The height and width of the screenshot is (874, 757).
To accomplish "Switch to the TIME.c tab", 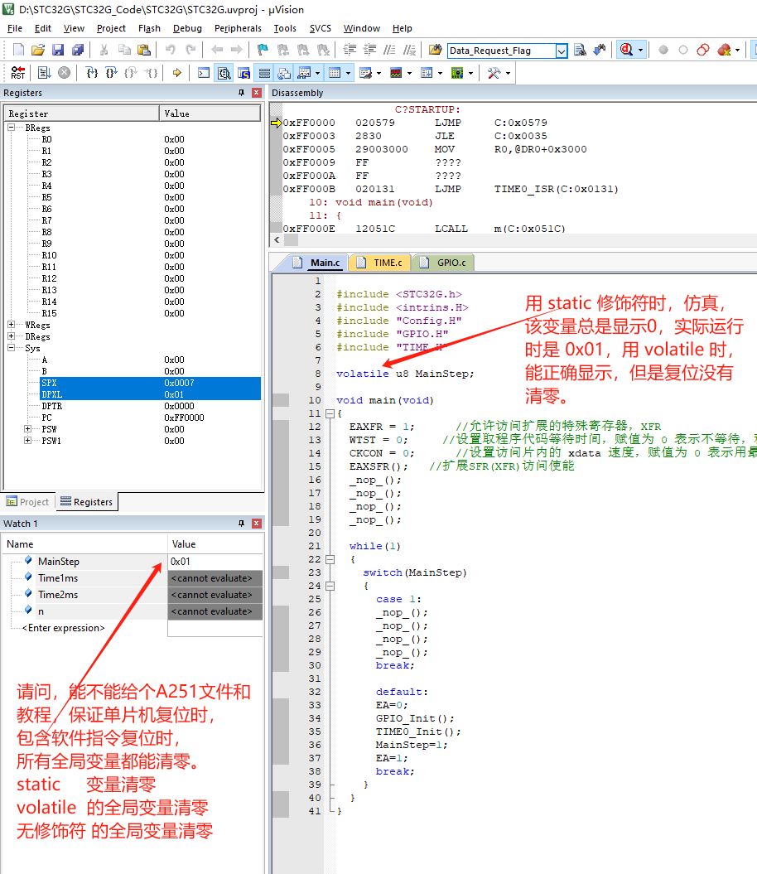I will click(x=380, y=263).
